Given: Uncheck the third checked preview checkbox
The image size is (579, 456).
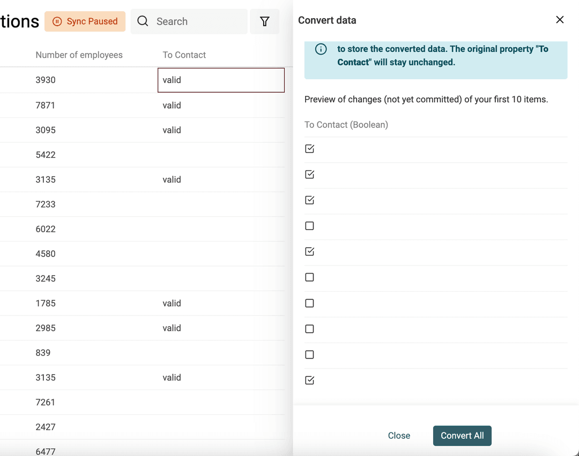Looking at the screenshot, I should point(309,200).
